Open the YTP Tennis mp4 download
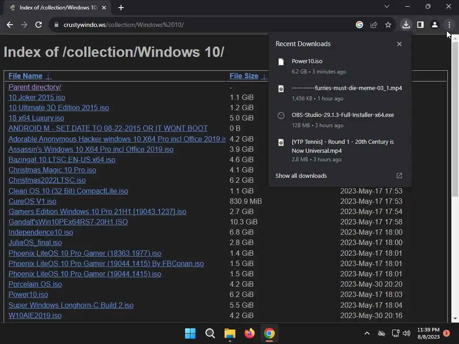The image size is (459, 344). (340, 150)
